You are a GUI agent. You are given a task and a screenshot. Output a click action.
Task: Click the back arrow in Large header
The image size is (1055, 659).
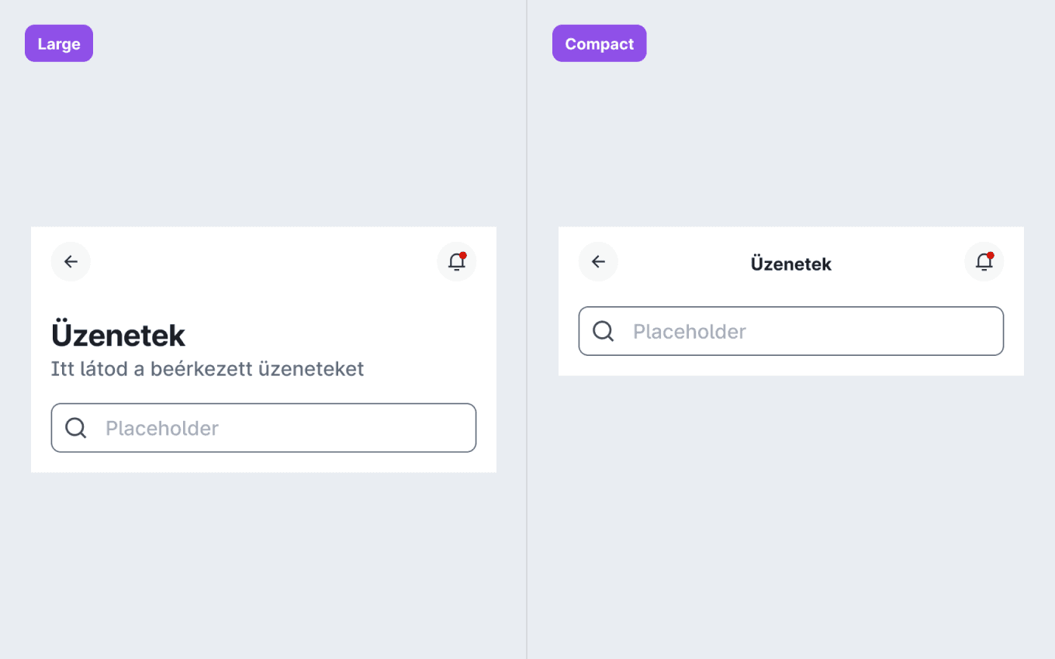click(71, 262)
